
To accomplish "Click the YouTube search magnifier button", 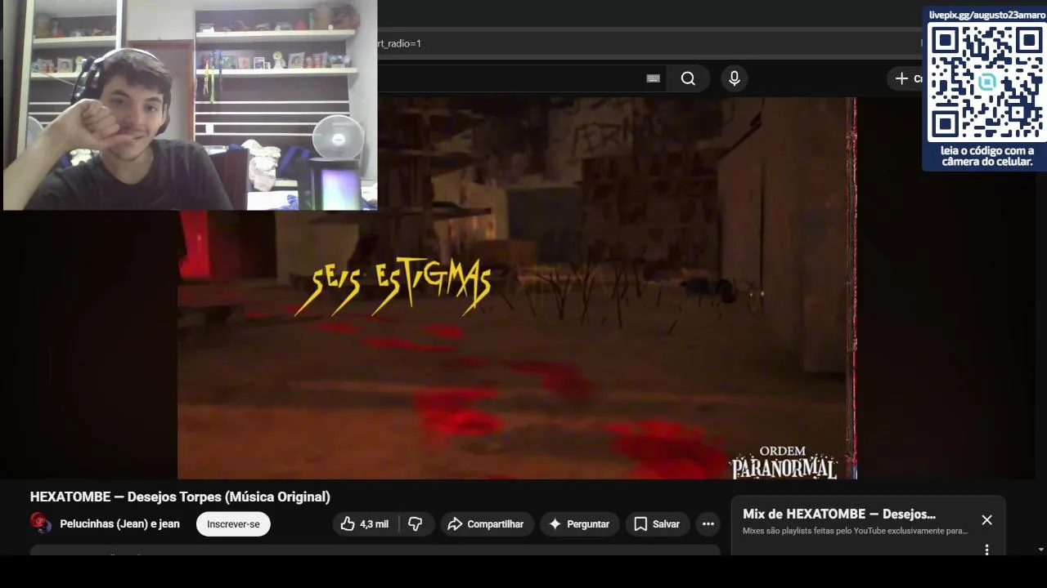I will (x=688, y=78).
